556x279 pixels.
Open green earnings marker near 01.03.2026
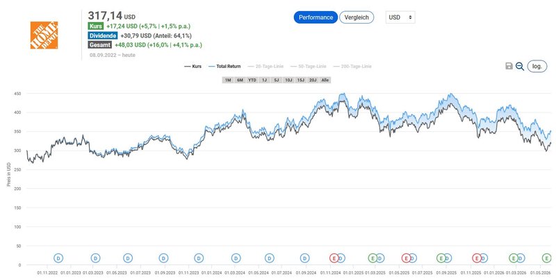tap(513, 258)
